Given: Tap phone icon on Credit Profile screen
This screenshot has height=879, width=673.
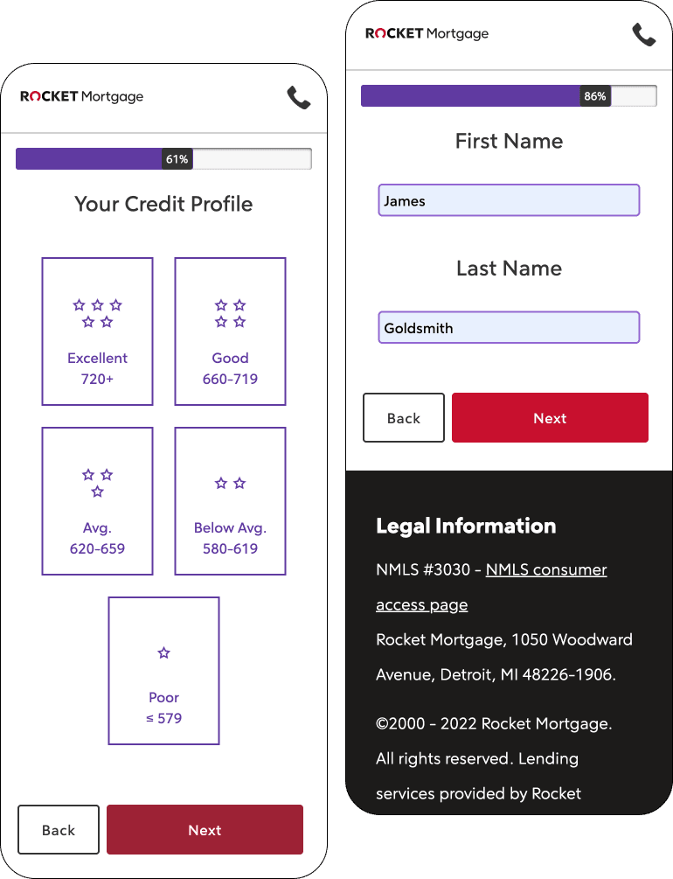Looking at the screenshot, I should pos(299,97).
